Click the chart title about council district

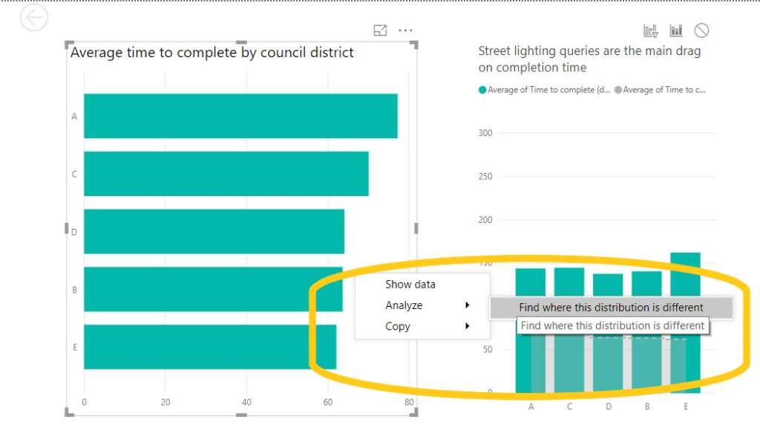tap(212, 53)
